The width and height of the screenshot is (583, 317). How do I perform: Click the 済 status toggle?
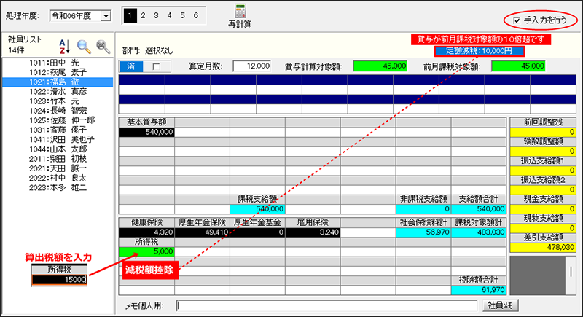(131, 66)
